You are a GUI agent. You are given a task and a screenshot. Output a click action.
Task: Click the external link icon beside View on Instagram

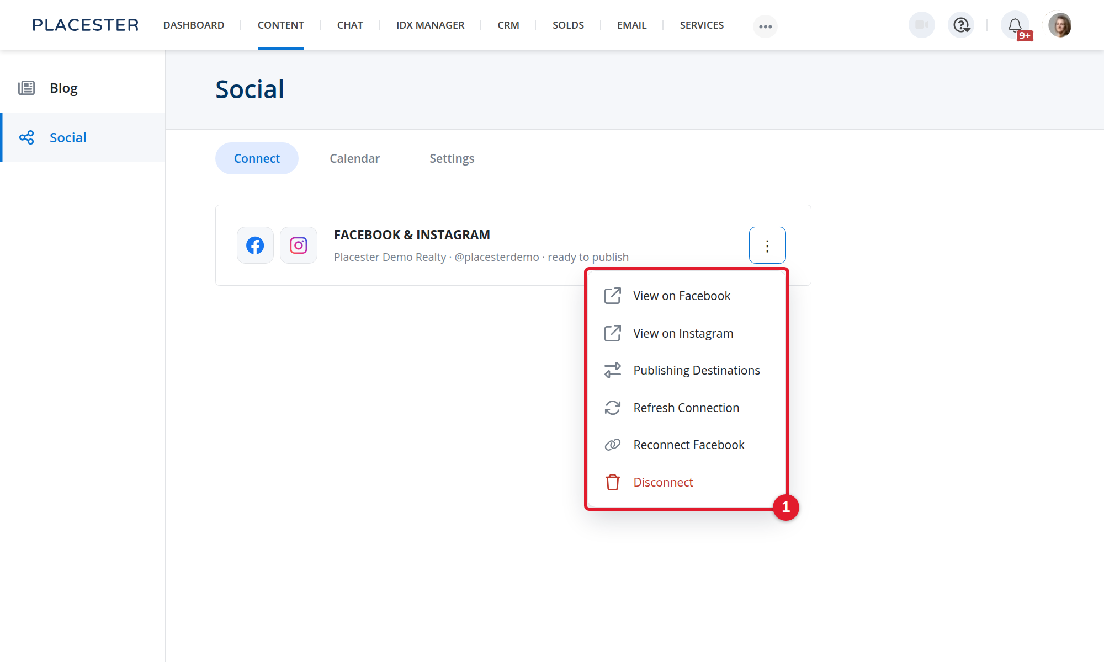point(612,333)
